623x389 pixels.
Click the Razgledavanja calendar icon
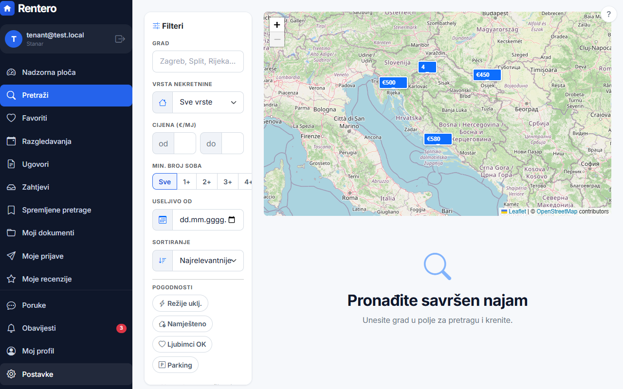tap(11, 141)
